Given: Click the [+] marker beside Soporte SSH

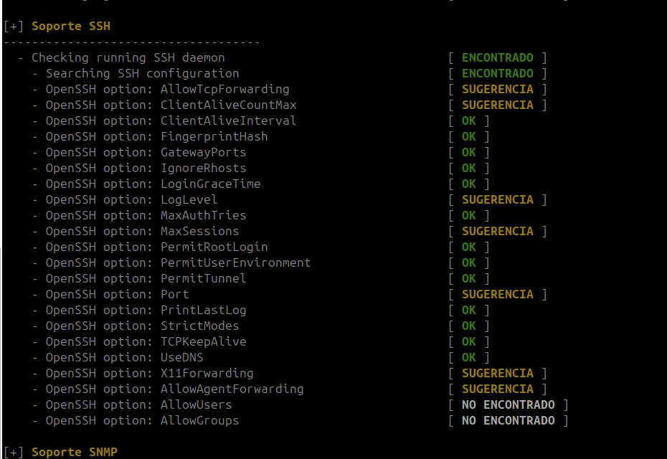Looking at the screenshot, I should 14,26.
